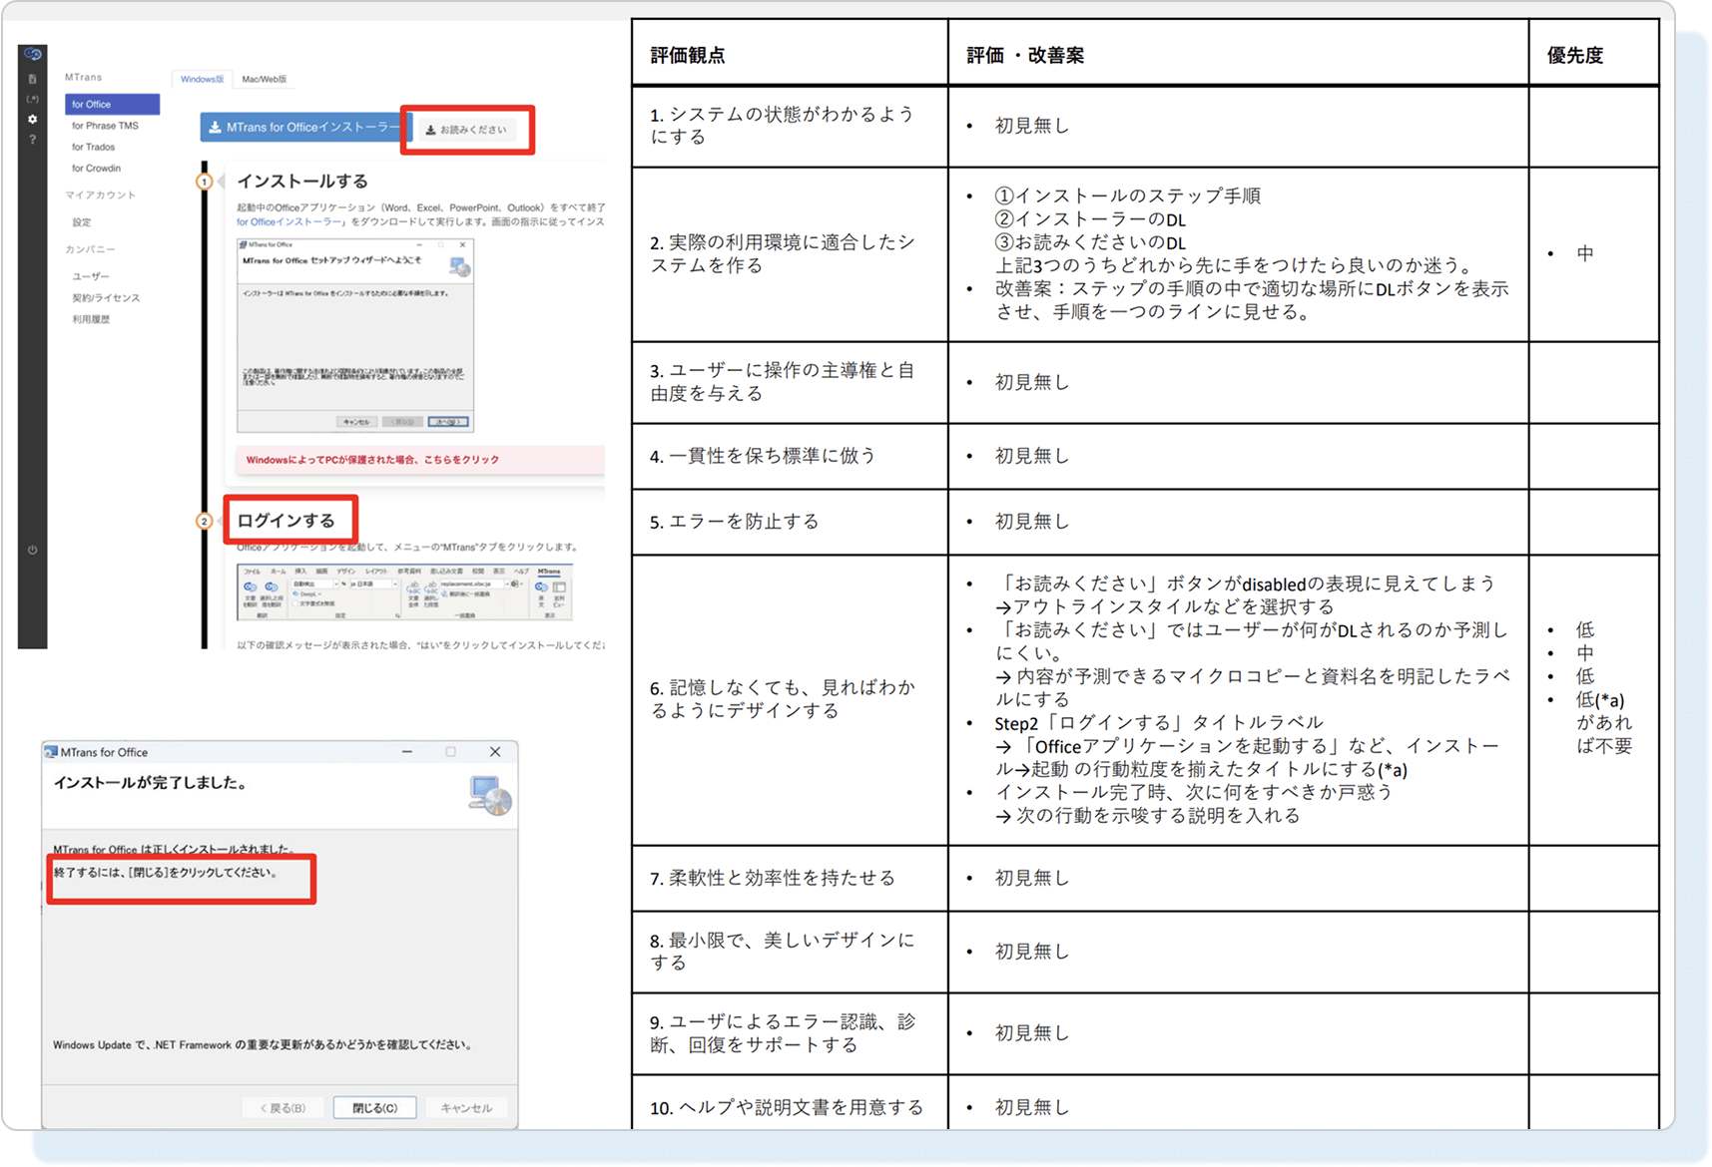Click priority 中 in row 2
This screenshot has height=1167, width=1712.
1585,253
